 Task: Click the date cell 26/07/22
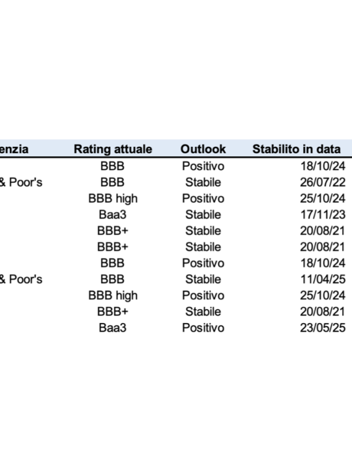point(323,182)
